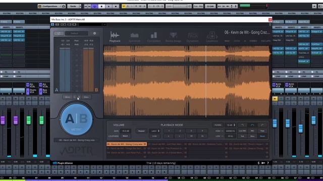Screen dimensions: 323x181
Task: Choose the Mid filter preset
Action: [252, 131]
